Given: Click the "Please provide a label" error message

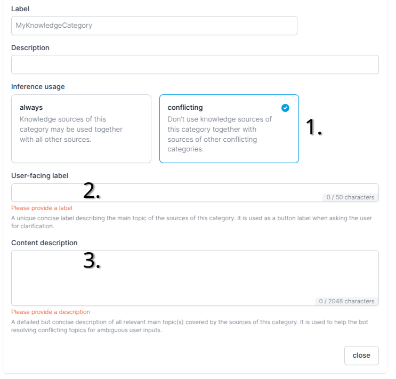Looking at the screenshot, I should click(x=42, y=208).
